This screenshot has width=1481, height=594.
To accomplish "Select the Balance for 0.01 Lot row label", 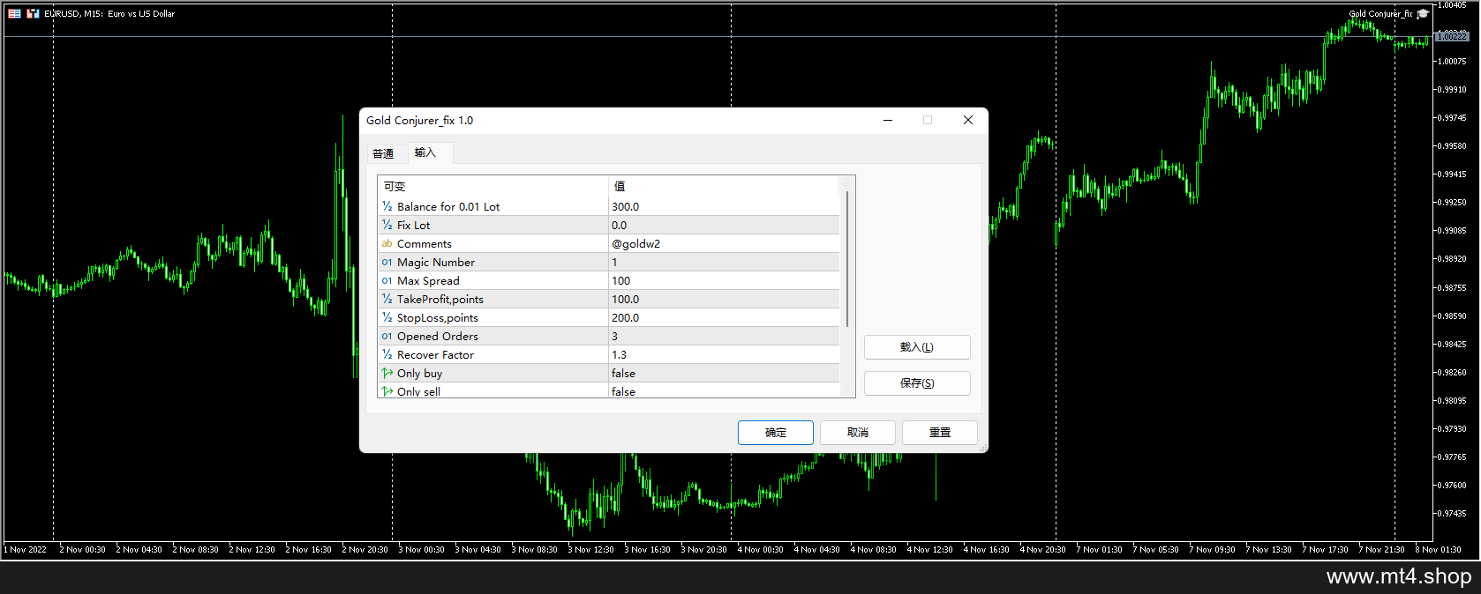I will pyautogui.click(x=448, y=206).
